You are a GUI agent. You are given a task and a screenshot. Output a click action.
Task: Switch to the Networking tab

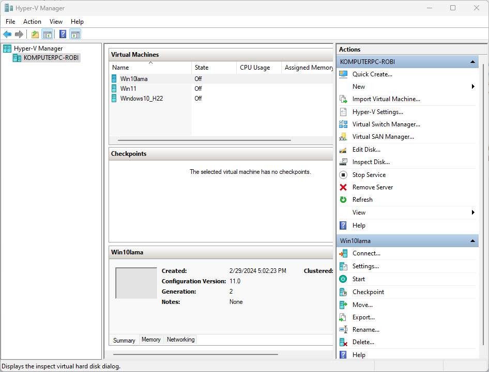coord(180,339)
